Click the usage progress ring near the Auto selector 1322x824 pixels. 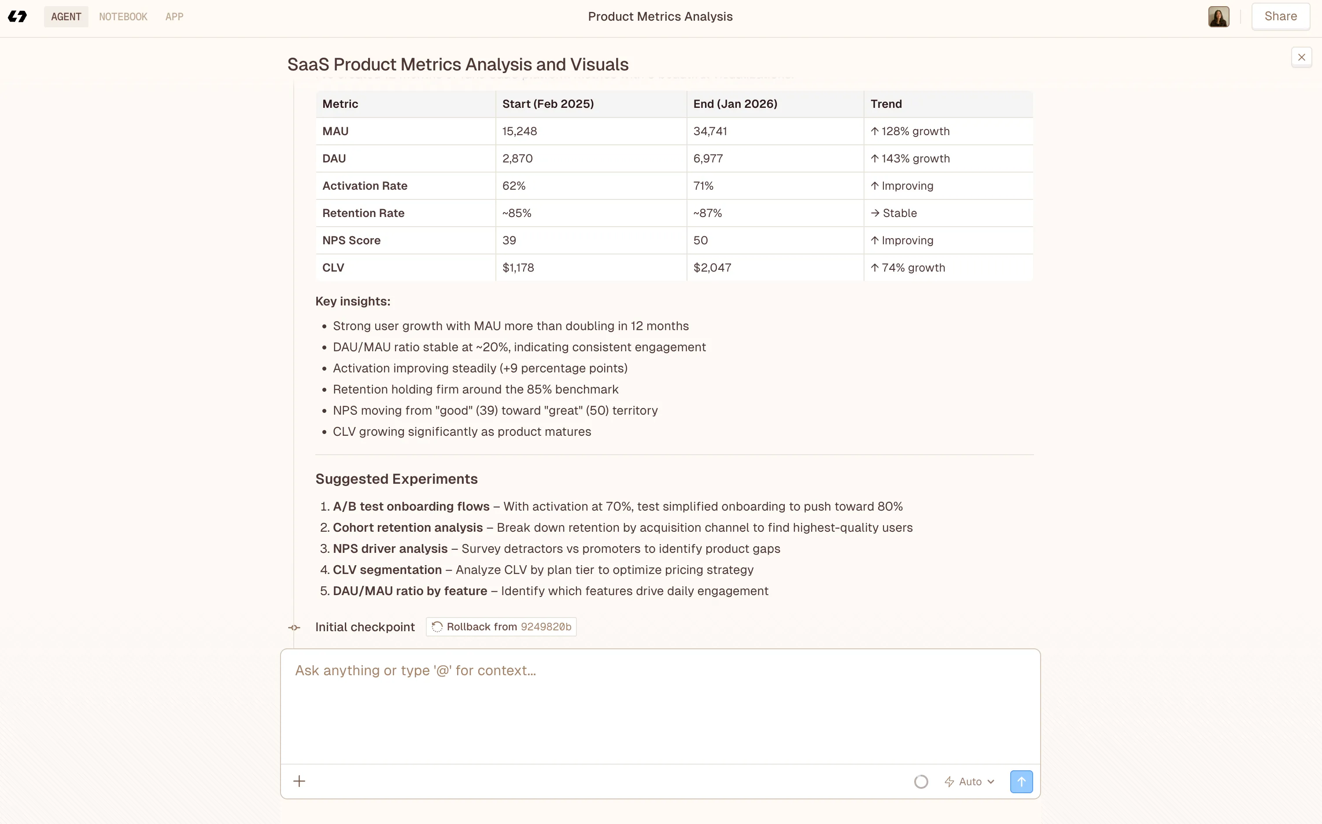921,781
